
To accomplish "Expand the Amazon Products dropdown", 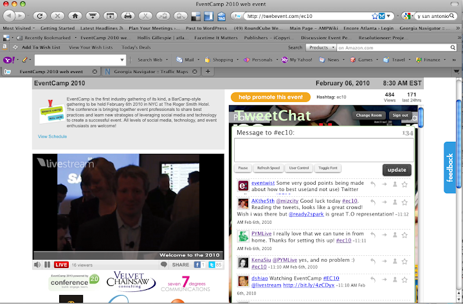I will pos(319,47).
